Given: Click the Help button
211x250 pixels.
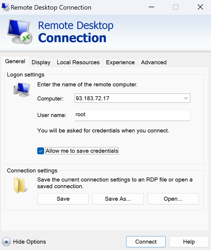Looking at the screenshot, I should [x=189, y=242].
